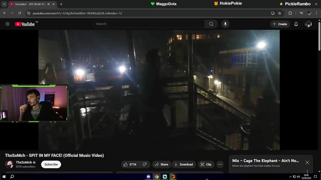
Task: Open the Windows notification center
Action: click(315, 177)
